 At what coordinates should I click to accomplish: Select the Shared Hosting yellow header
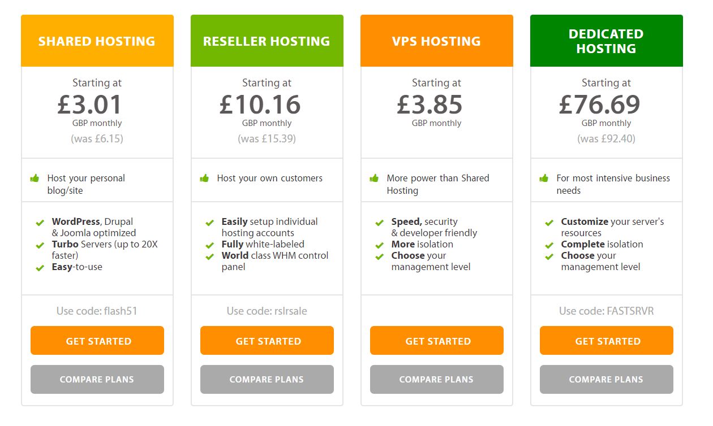(x=97, y=41)
